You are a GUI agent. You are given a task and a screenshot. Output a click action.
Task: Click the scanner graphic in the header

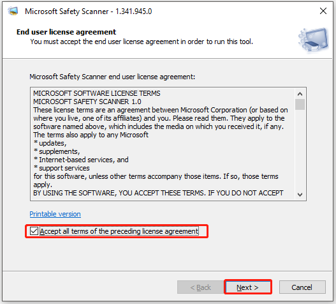pos(313,40)
